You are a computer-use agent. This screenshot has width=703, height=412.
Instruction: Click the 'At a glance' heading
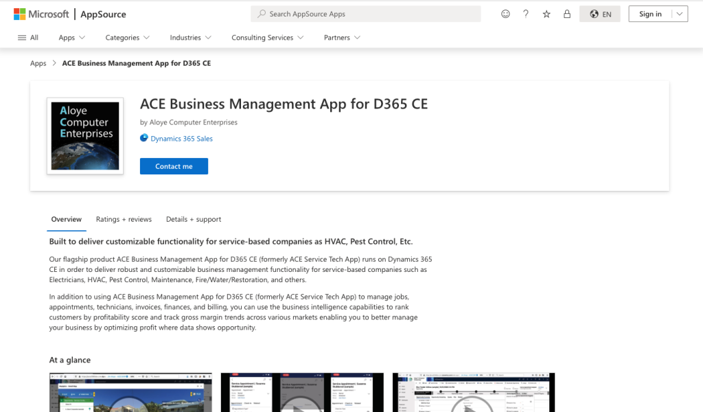tap(70, 360)
